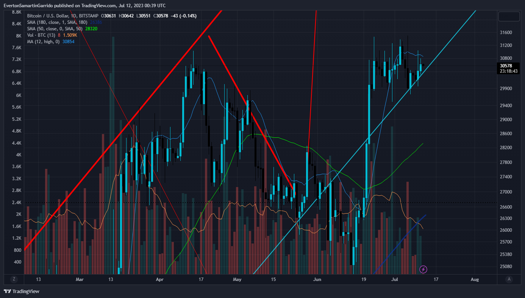The image size is (525, 298).
Task: Click the Mar label on time axis
Action: [x=80, y=280]
